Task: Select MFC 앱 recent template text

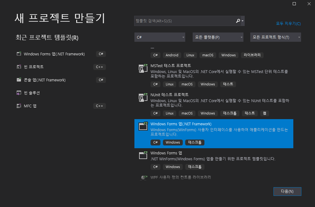Action: click(x=30, y=106)
